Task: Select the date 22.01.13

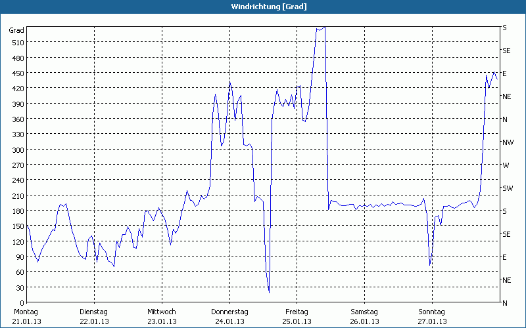Action: click(x=94, y=321)
